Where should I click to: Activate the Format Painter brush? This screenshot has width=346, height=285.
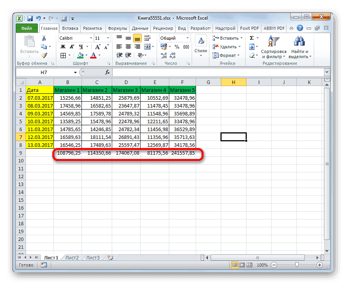coord(44,55)
